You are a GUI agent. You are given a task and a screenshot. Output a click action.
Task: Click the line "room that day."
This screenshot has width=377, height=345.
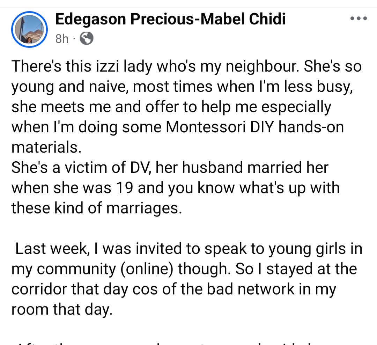[x=62, y=309]
